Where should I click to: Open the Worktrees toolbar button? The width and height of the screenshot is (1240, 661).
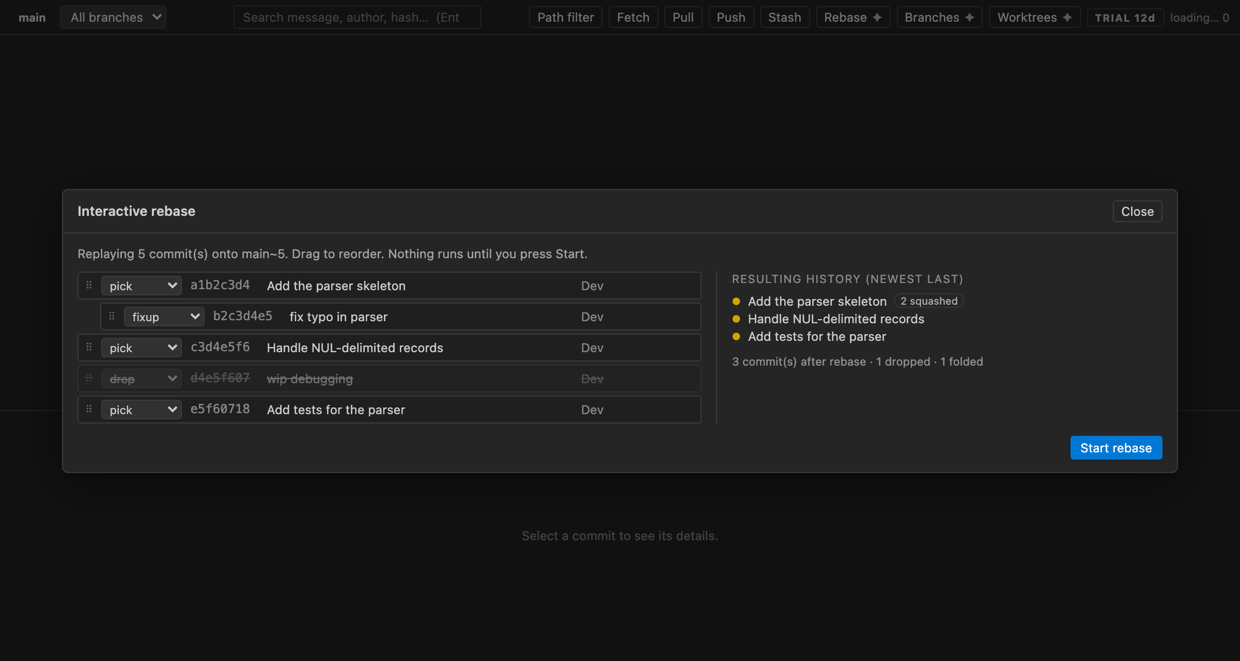coord(1034,17)
